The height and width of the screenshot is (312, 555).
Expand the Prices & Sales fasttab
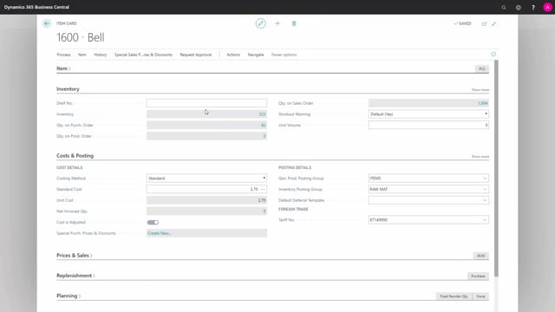point(75,255)
